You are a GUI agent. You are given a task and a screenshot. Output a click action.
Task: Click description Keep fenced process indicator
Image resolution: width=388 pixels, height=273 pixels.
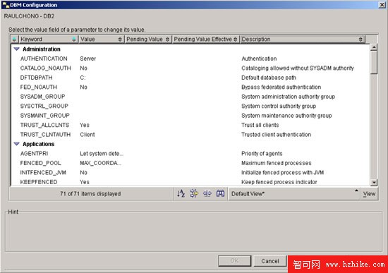tap(279, 182)
